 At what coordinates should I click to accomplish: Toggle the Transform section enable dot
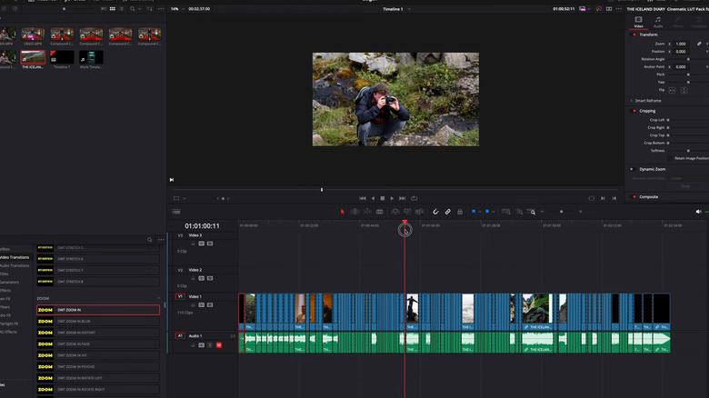633,35
